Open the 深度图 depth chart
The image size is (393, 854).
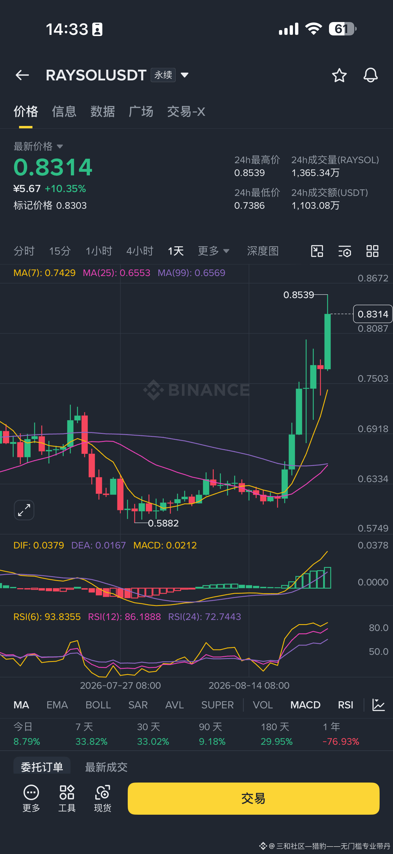pyautogui.click(x=263, y=251)
